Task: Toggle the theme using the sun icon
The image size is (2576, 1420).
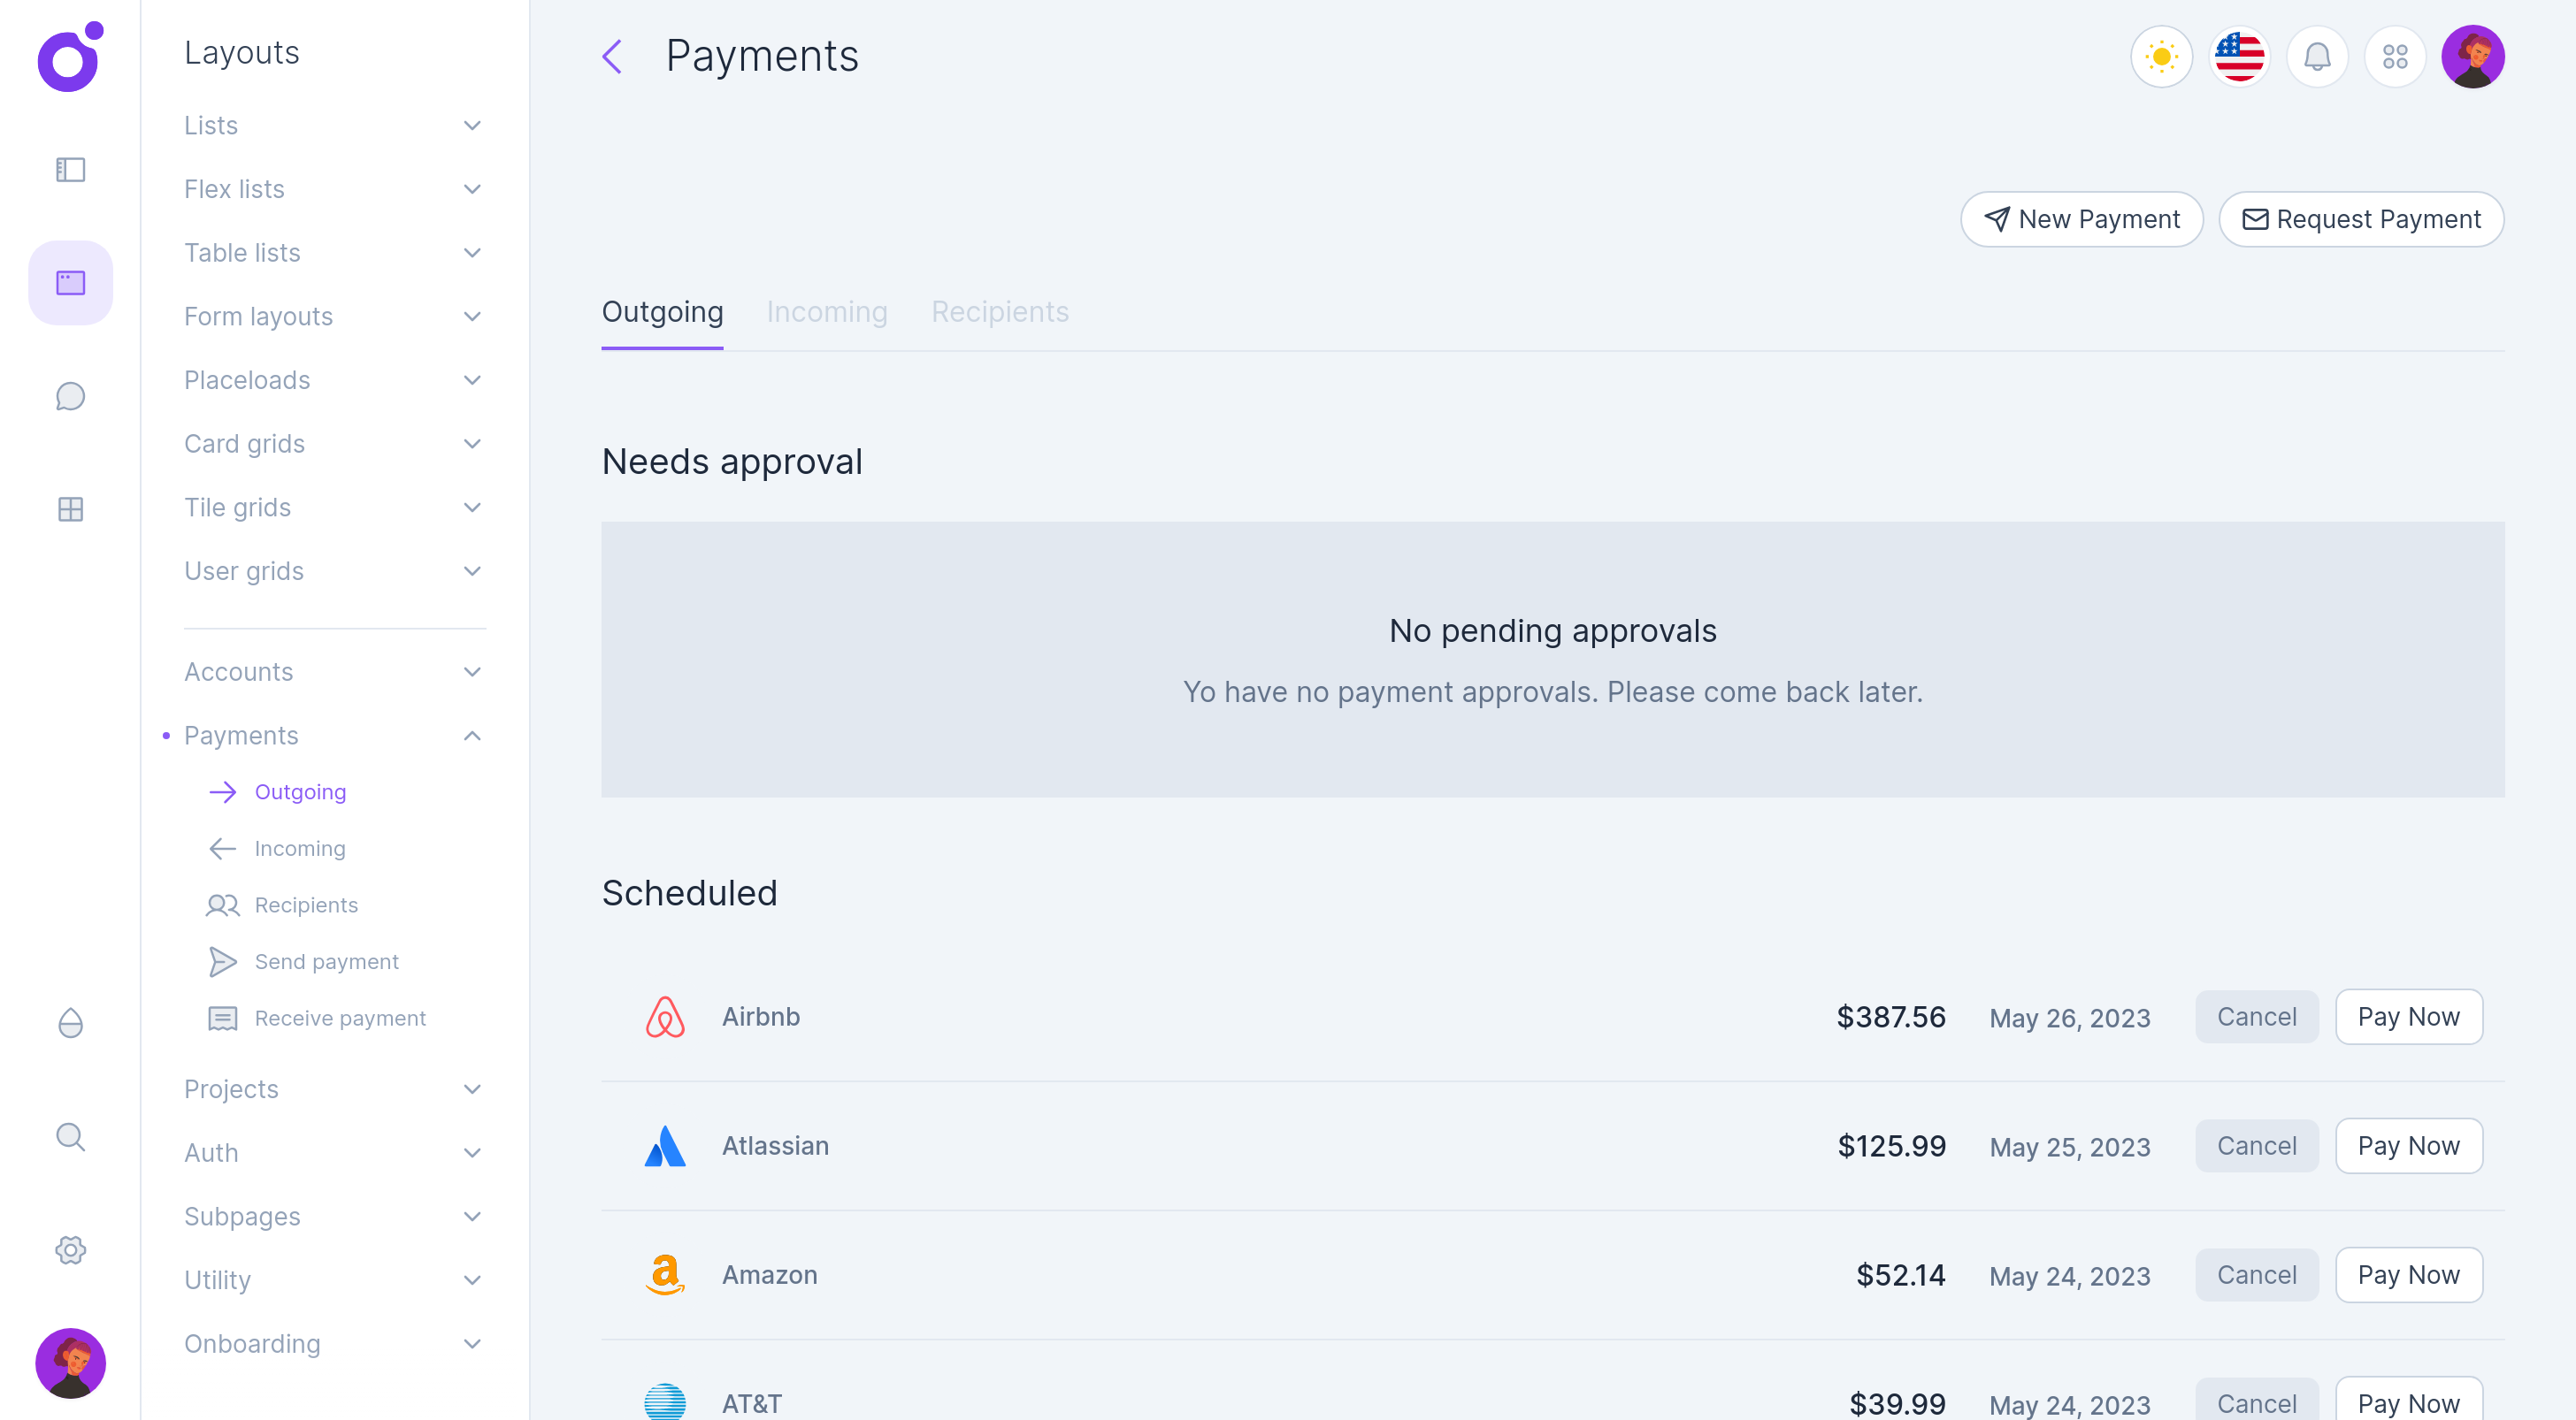Action: click(x=2161, y=57)
